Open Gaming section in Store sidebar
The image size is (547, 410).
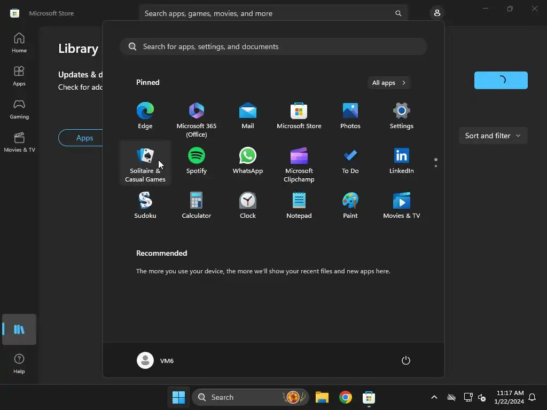[19, 109]
